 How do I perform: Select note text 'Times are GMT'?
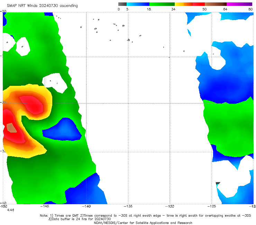(x=67, y=216)
